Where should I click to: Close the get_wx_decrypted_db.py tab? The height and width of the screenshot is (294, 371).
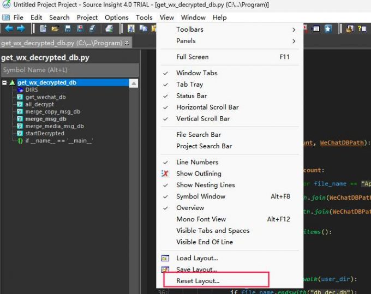[x=127, y=43]
